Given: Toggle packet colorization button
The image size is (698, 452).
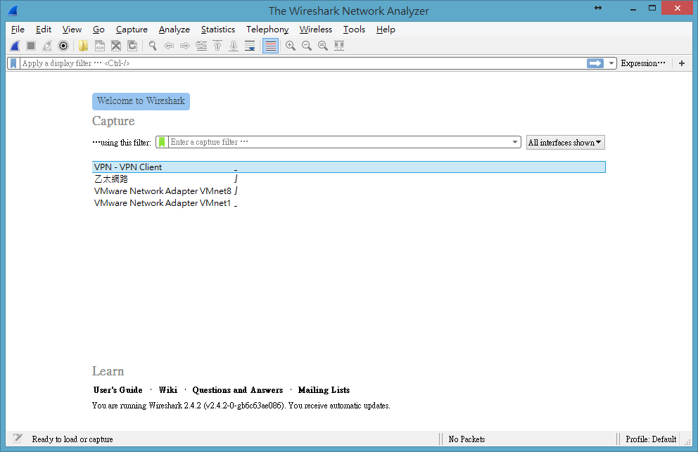Looking at the screenshot, I should pos(270,46).
